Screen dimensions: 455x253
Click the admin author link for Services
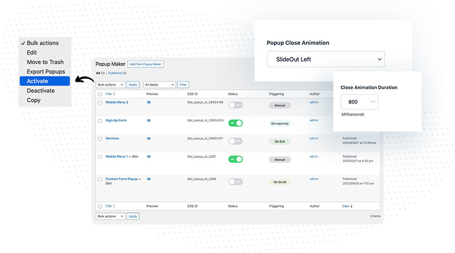click(314, 138)
